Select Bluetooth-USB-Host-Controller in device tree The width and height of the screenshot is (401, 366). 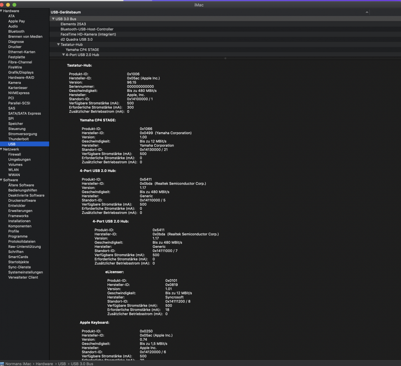pos(87,29)
